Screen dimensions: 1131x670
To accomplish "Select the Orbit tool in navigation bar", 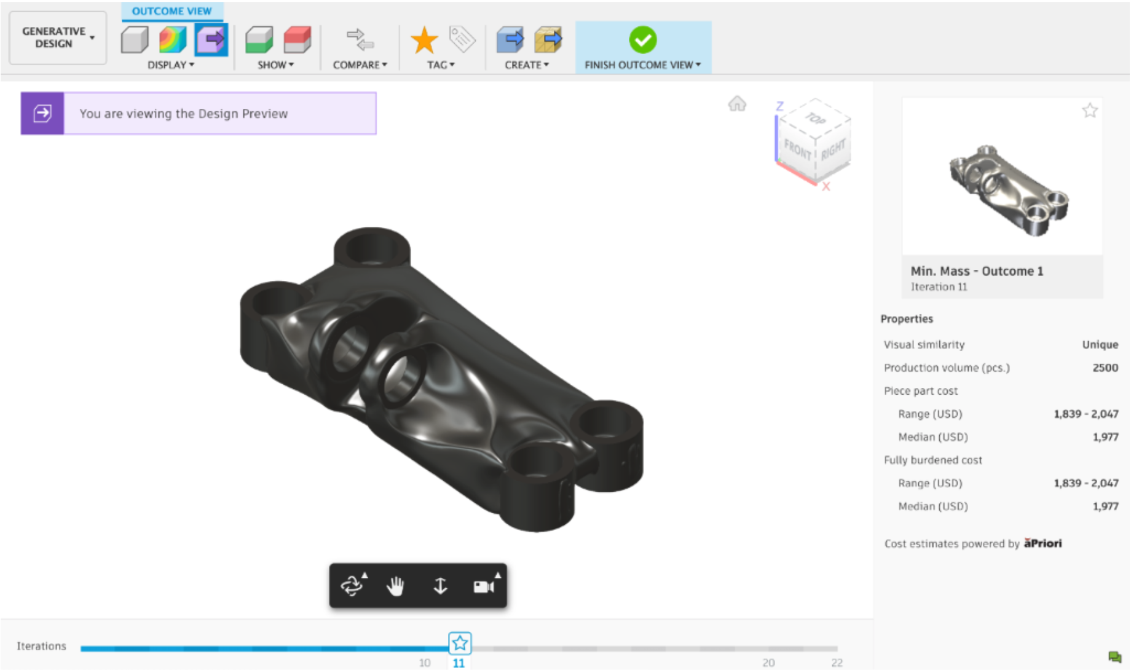I will (x=352, y=586).
